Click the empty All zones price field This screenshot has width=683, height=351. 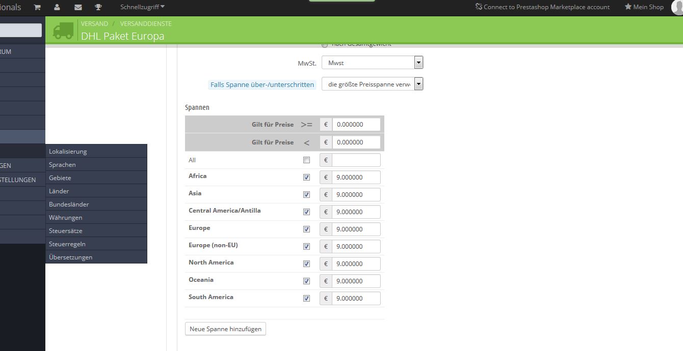click(356, 160)
